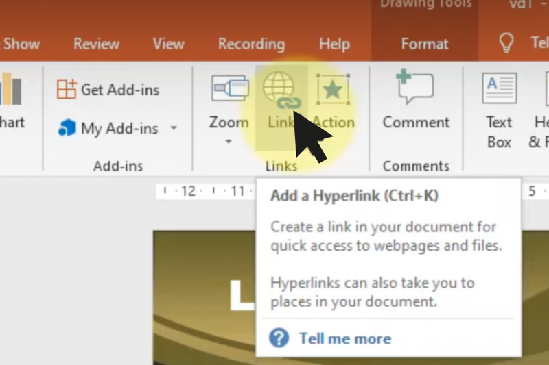
Task: Open the Help tab
Action: (x=334, y=45)
